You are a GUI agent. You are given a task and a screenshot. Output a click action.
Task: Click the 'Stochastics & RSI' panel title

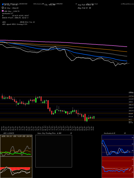[115, 133]
